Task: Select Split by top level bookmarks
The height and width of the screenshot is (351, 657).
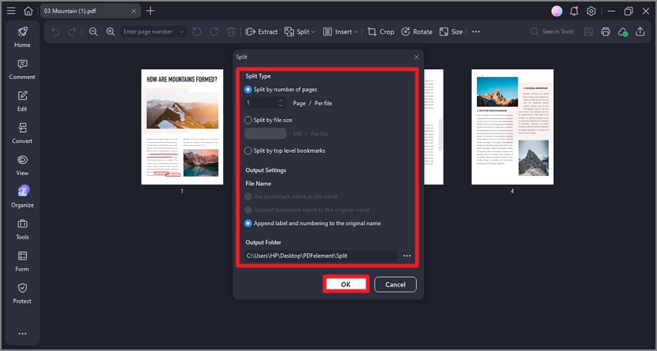Action: pos(285,151)
